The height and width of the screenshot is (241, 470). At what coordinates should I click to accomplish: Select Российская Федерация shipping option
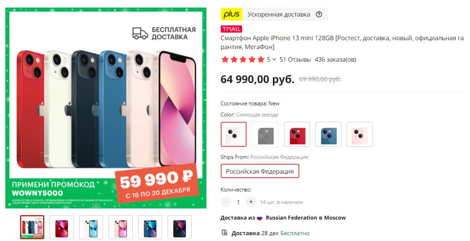[x=260, y=171]
